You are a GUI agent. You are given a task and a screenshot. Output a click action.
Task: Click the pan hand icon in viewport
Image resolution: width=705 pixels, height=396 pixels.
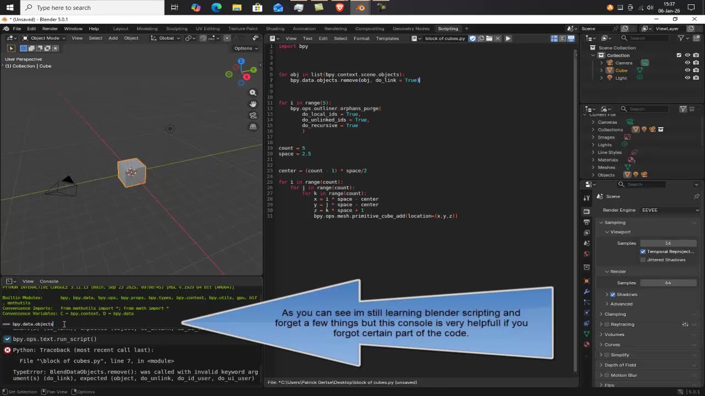253,104
